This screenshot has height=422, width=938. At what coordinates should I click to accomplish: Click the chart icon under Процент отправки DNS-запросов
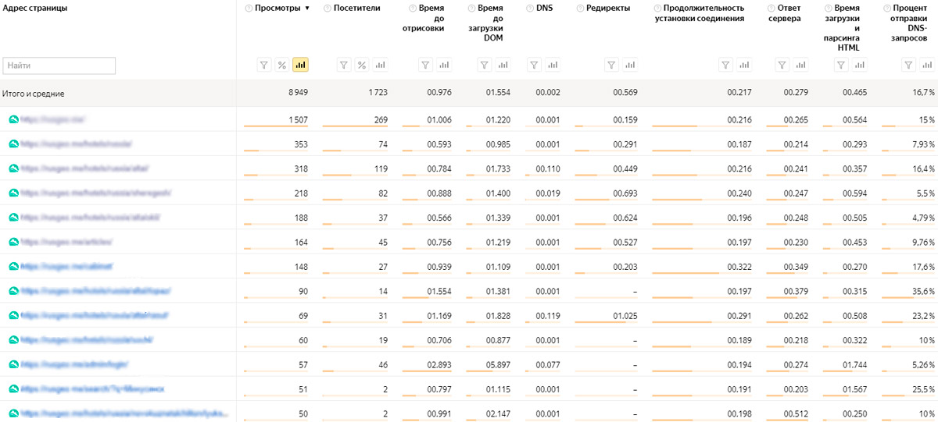click(927, 66)
